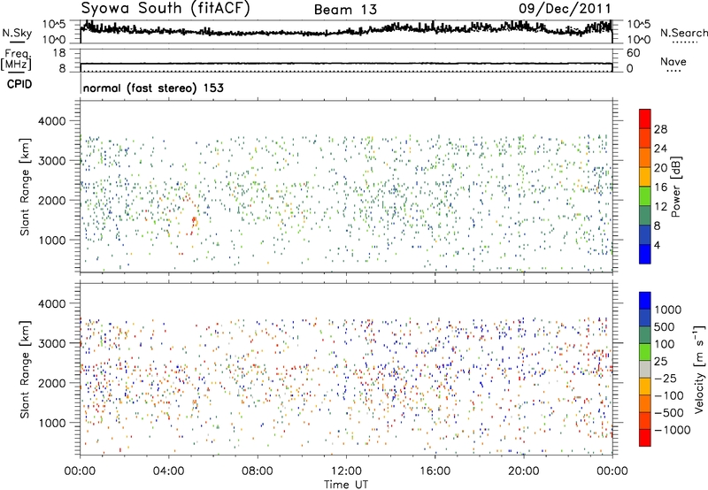Viewport: 708px width, 490px height.
Task: Click the "16" label on Power color bar
Action: click(x=660, y=188)
